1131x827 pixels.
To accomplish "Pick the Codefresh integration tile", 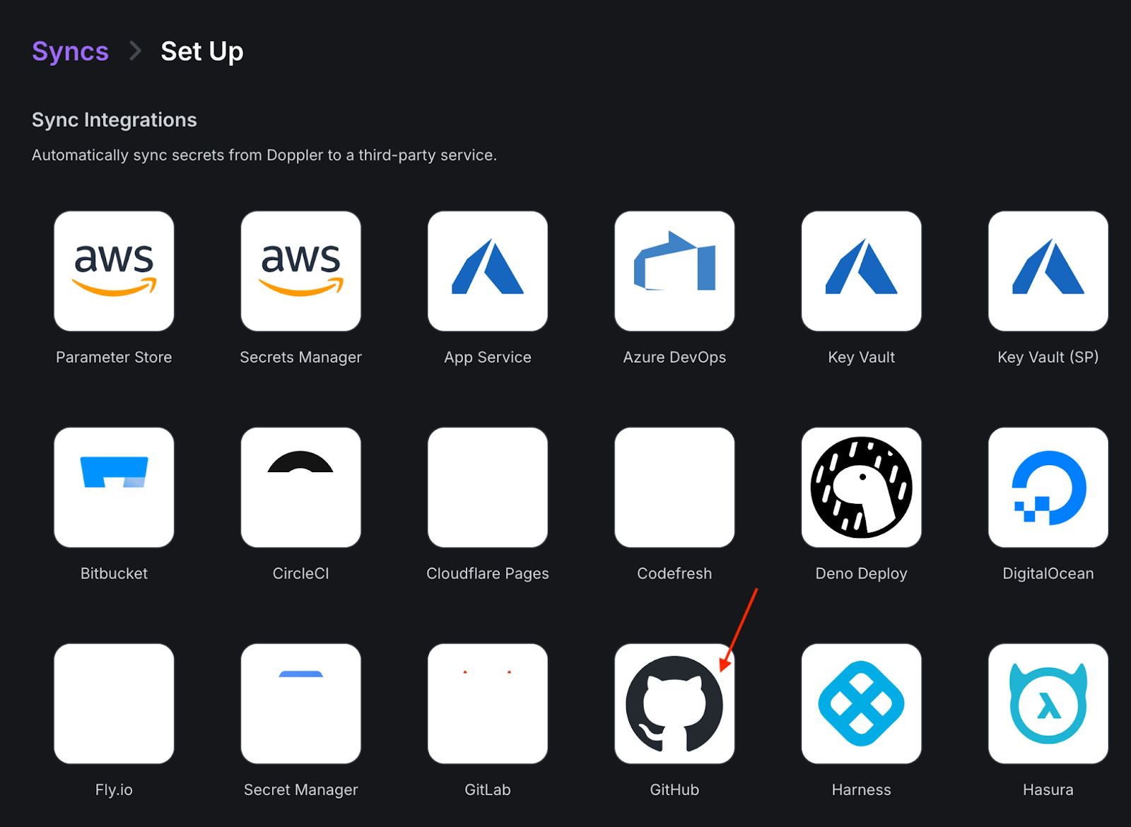I will tap(674, 488).
